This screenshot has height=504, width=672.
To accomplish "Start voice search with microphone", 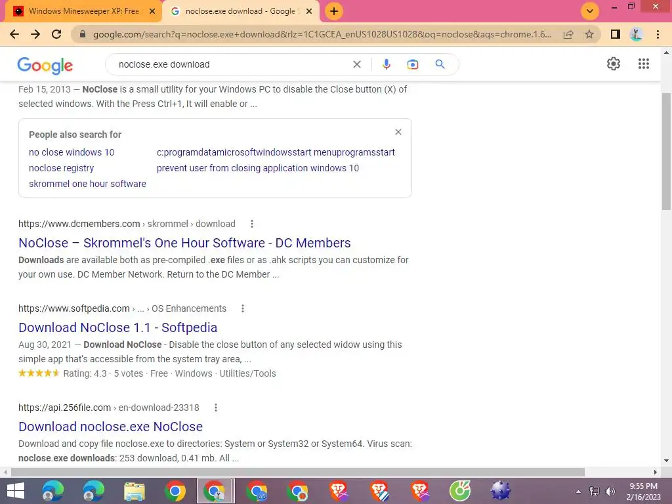I will click(386, 64).
